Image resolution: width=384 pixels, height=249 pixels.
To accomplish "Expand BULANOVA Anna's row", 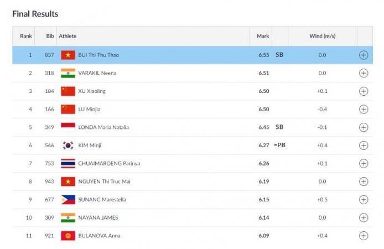I will tap(364, 236).
